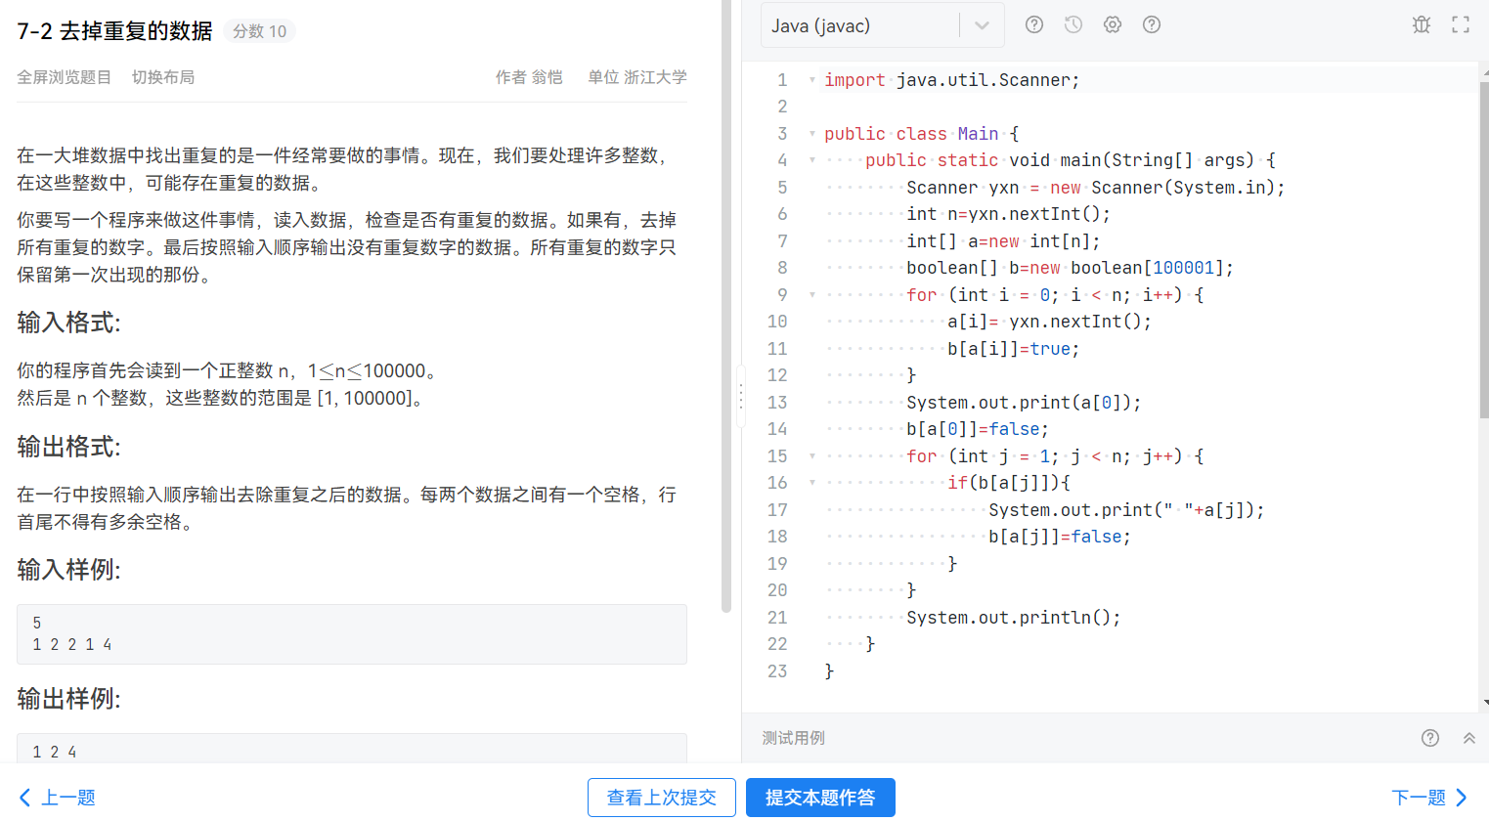This screenshot has width=1489, height=821.
Task: Expand the 测试用例 panel with the double chevron
Action: coord(1468,738)
